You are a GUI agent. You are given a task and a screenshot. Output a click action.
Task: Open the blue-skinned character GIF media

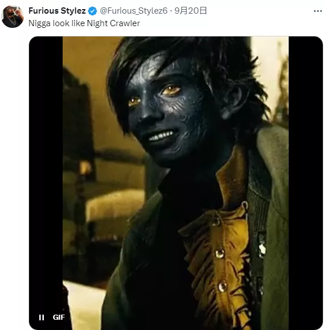pyautogui.click(x=176, y=183)
